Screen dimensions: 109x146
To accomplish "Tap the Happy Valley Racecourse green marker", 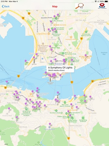I will click(x=72, y=118).
